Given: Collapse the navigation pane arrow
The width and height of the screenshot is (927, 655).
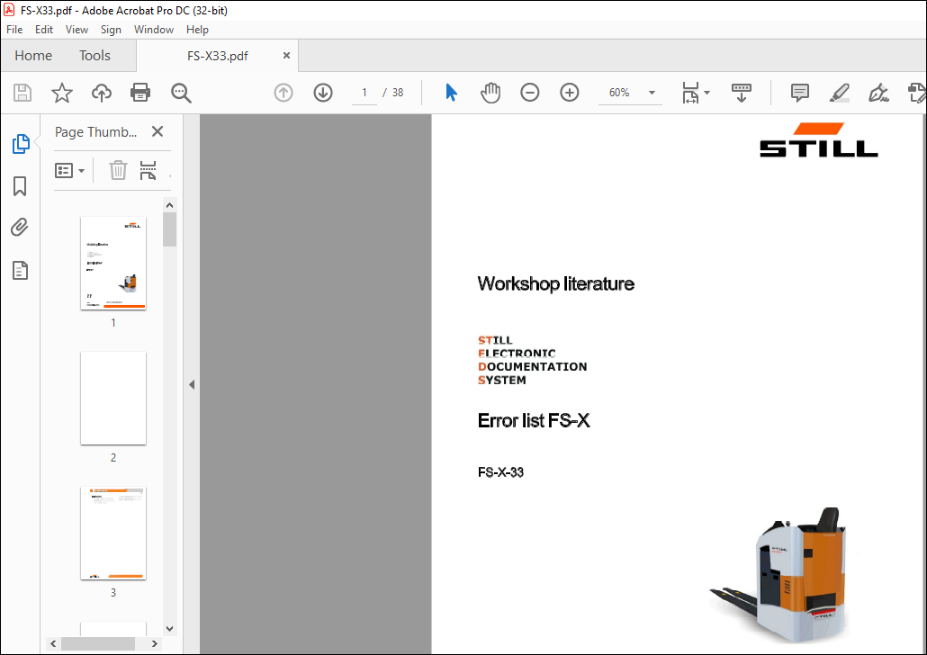Looking at the screenshot, I should click(x=192, y=385).
